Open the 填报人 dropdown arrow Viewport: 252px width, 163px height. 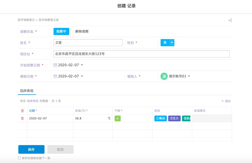(x=189, y=76)
